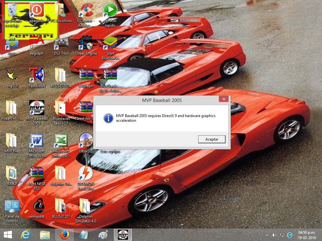
Task: Open Firefox from the taskbar
Action: [64, 234]
